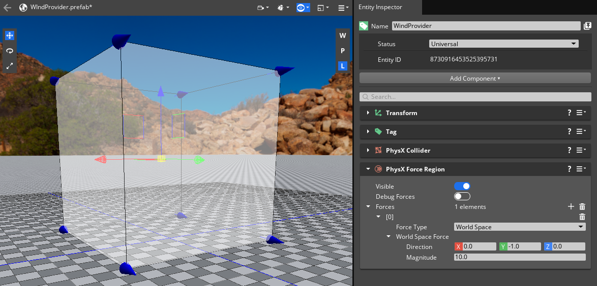Select the Rotate manipulator tool
The image size is (597, 286).
(9, 51)
